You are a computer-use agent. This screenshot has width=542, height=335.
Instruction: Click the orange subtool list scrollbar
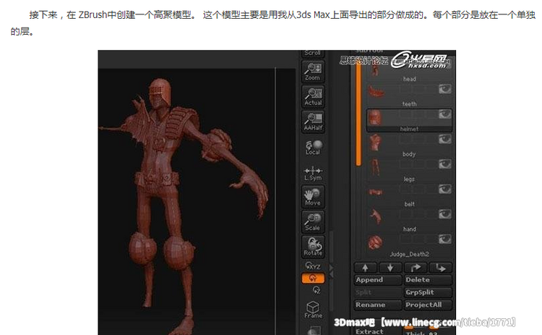pos(358,114)
